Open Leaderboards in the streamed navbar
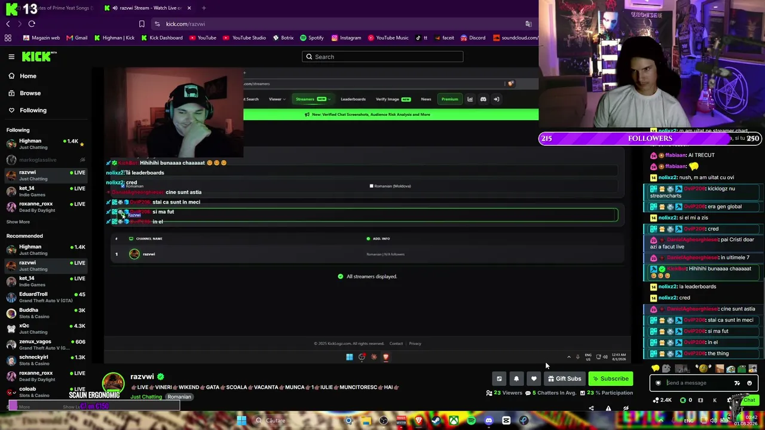The width and height of the screenshot is (765, 430). pyautogui.click(x=353, y=99)
